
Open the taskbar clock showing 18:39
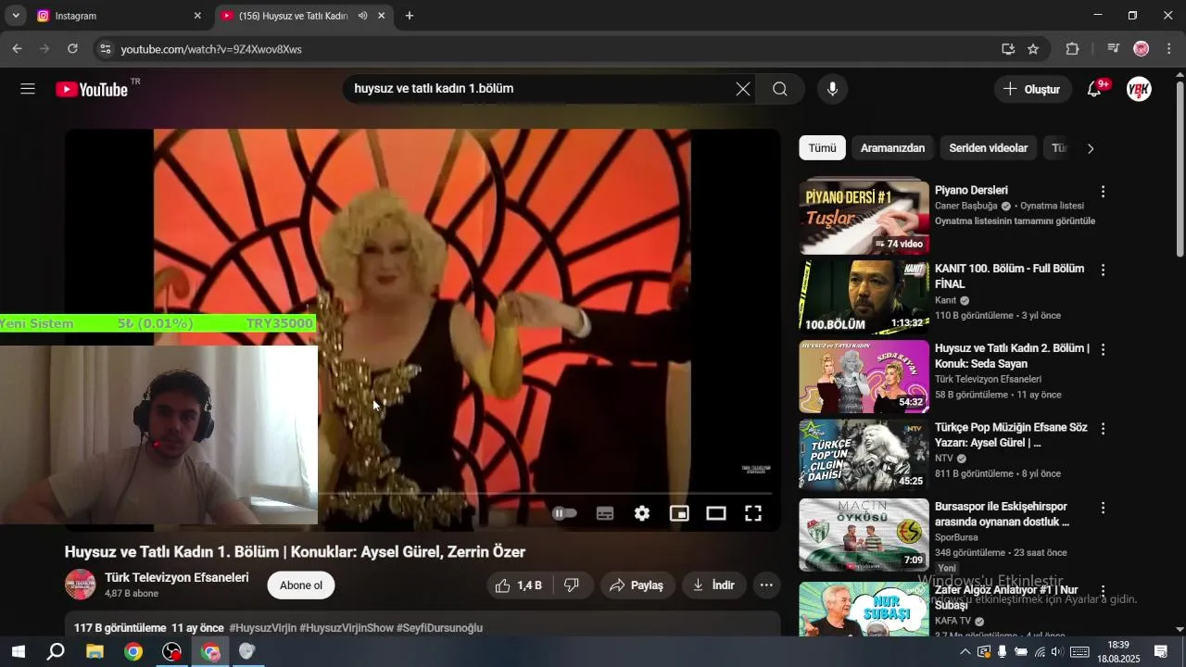1118,652
